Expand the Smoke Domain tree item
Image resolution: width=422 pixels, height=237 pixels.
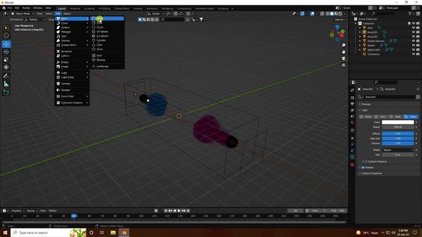tap(360, 41)
